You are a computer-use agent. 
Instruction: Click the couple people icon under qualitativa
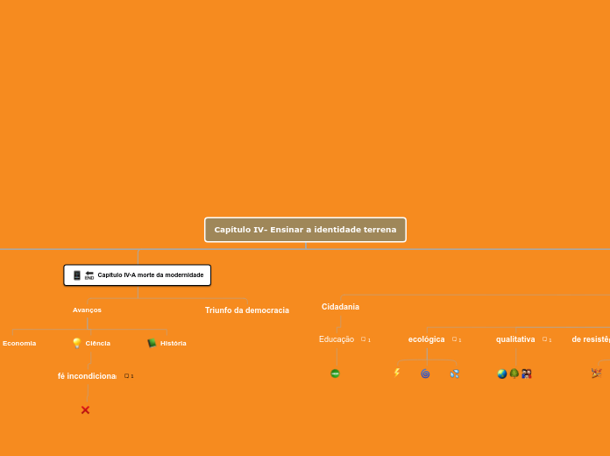click(527, 374)
